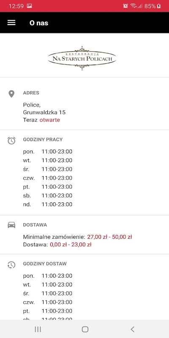Tap the Android back navigation button
The width and height of the screenshot is (169, 338).
point(132,329)
